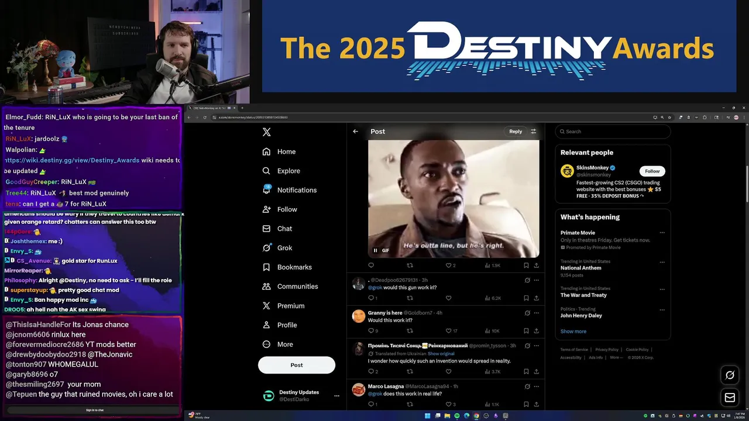
Task: Open Grok explain on Marco Lasagna post
Action: 527,387
